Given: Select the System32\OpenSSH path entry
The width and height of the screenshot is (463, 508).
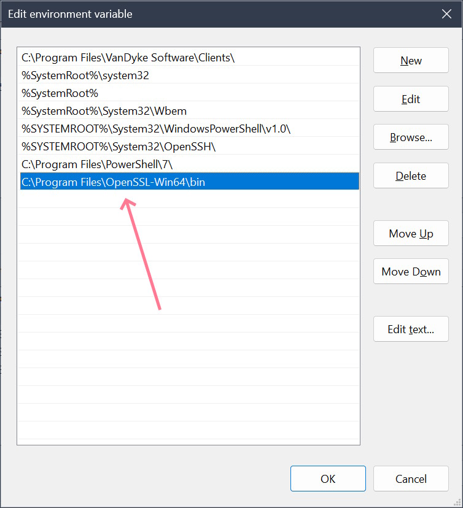Looking at the screenshot, I should 119,147.
